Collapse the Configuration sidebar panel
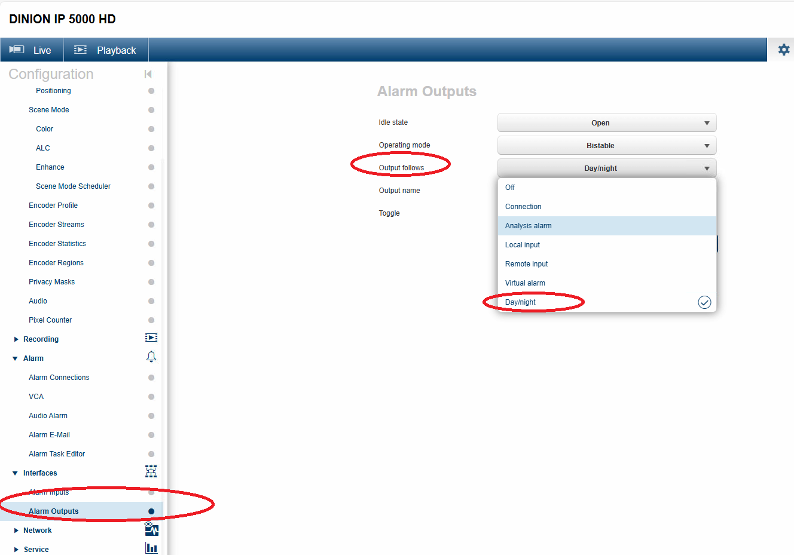 [x=148, y=74]
